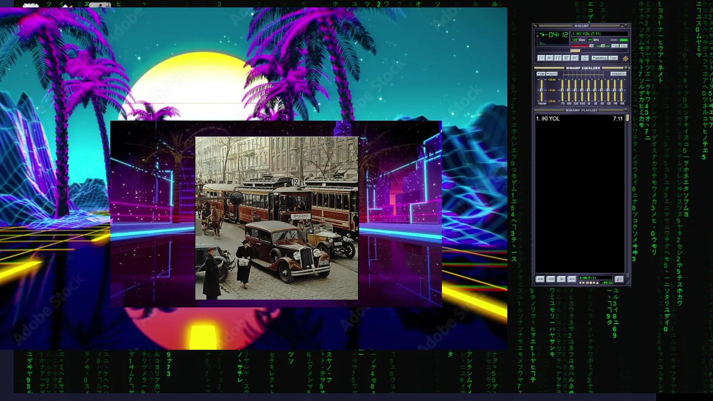Viewport: 713px width, 401px height.
Task: Pause the current song in Winamp
Action: coord(558,58)
